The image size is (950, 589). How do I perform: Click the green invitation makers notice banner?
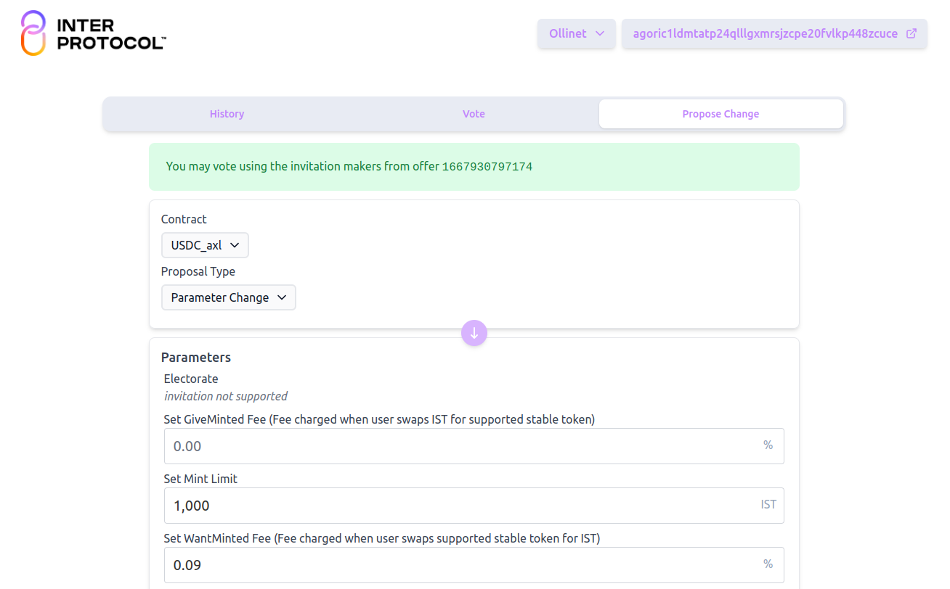click(474, 167)
